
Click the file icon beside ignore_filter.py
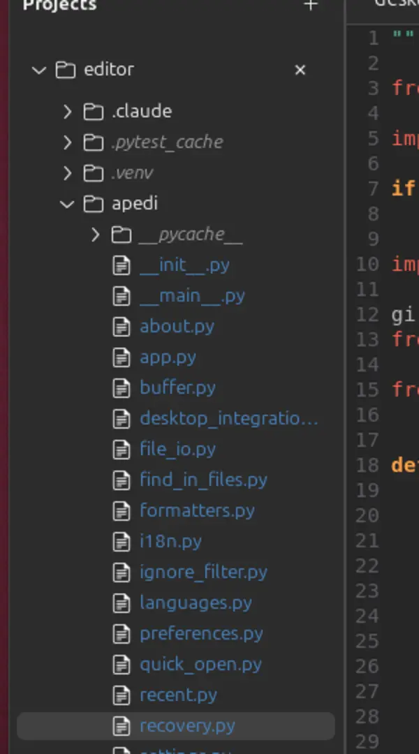tap(122, 573)
